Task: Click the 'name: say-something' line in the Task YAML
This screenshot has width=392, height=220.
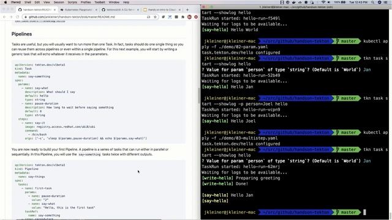Action: coord(34,76)
